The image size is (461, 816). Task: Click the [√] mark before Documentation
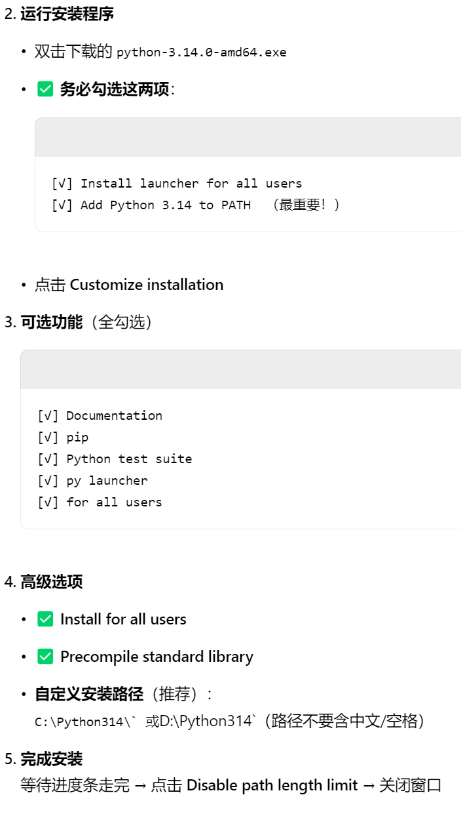48,415
